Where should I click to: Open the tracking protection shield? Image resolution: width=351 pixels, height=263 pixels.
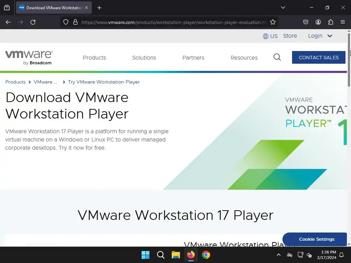coord(65,22)
